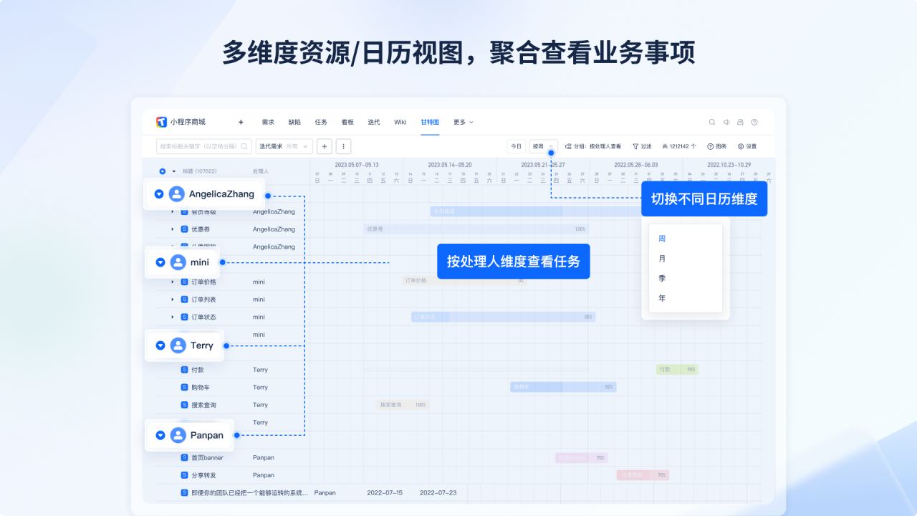This screenshot has width=917, height=516.
Task: Click AngelicaZhang's avatar icon
Action: (176, 194)
